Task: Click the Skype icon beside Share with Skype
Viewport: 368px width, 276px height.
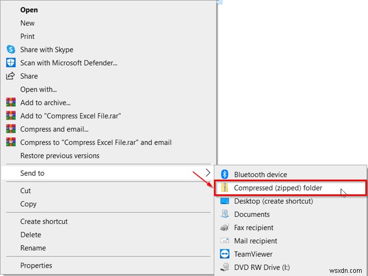Action: 11,50
